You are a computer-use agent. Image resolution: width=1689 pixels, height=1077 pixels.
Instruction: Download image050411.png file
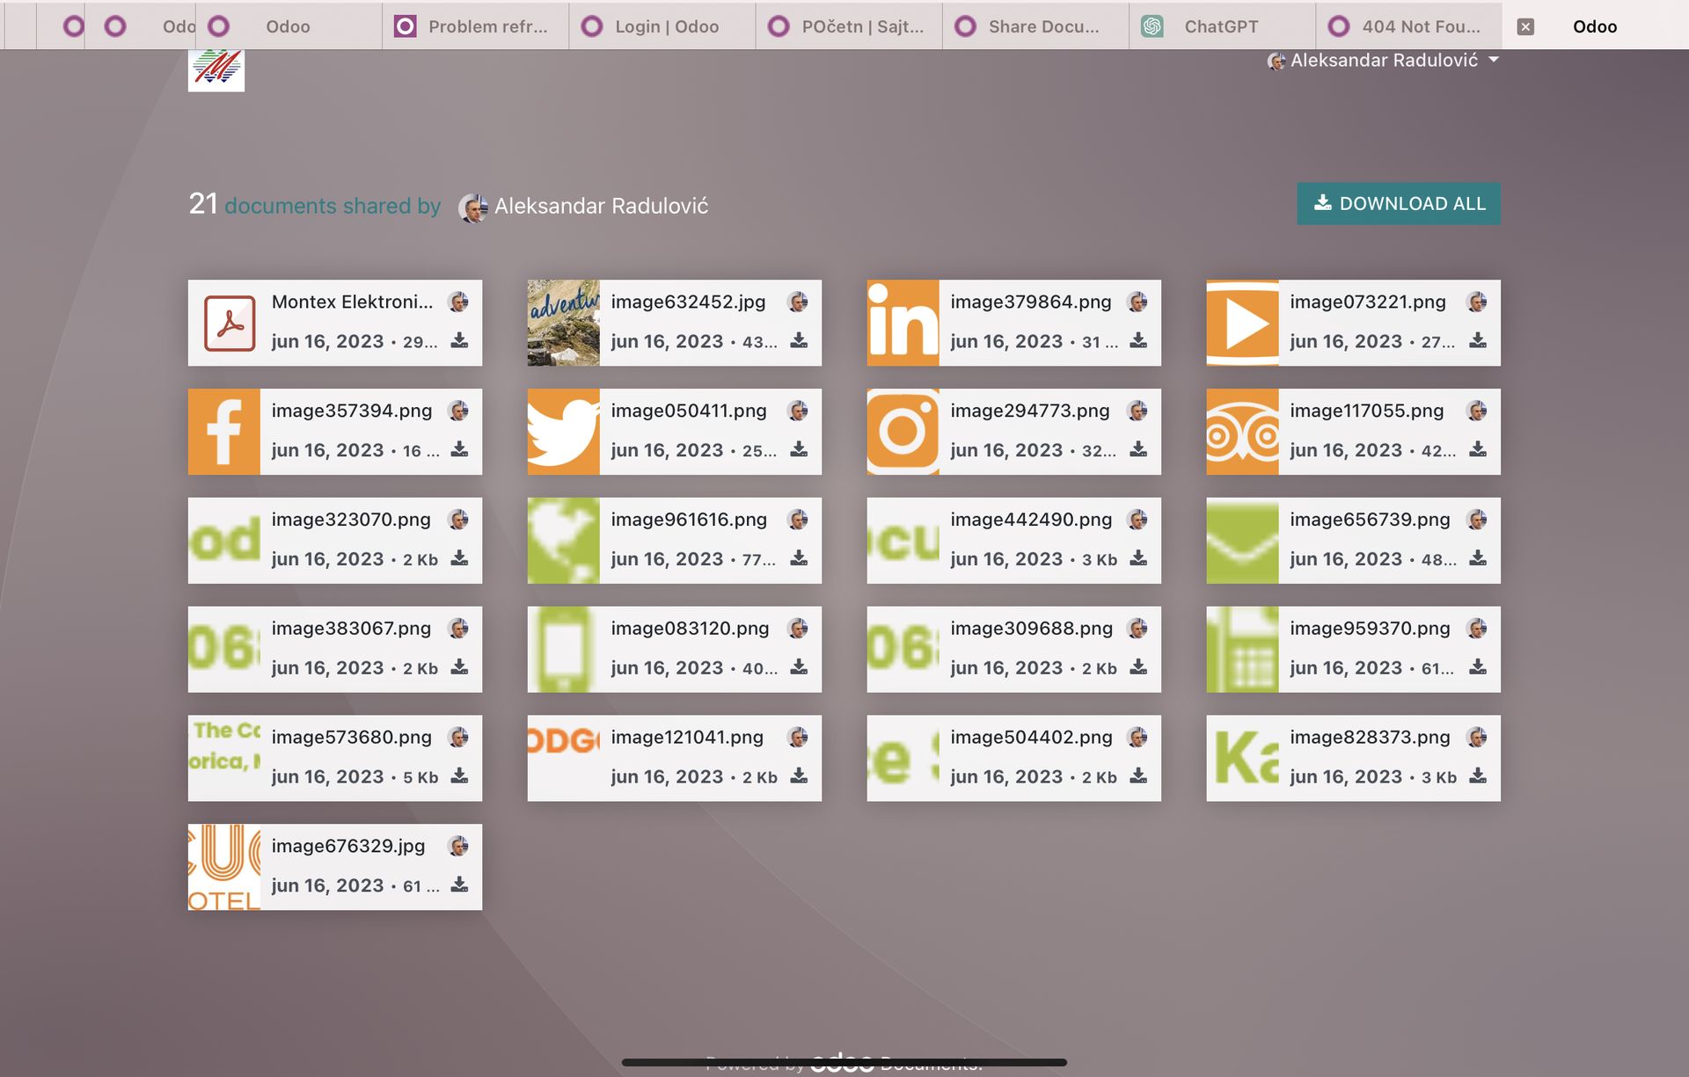[799, 449]
